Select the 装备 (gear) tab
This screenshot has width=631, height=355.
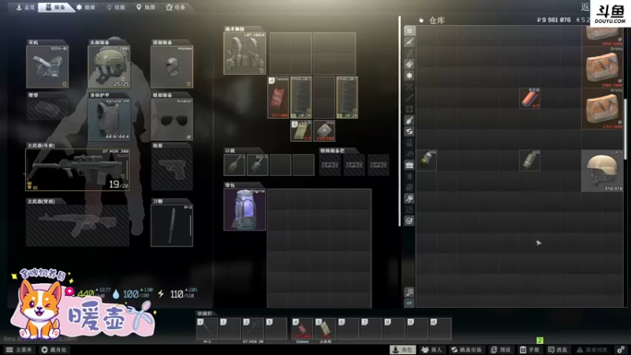tap(55, 7)
